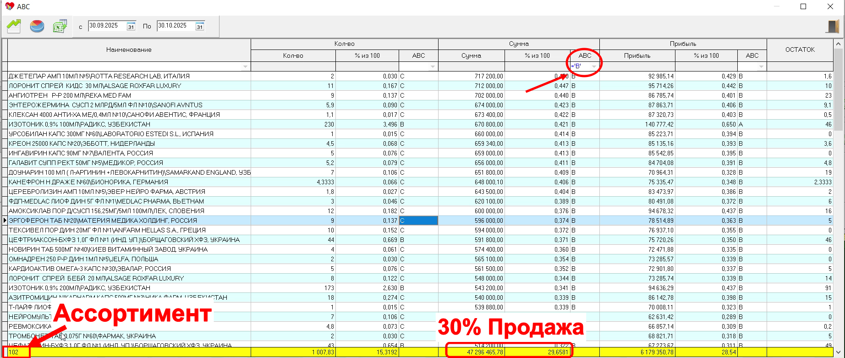Click remaining stock cell 2,3333

(x=800, y=182)
